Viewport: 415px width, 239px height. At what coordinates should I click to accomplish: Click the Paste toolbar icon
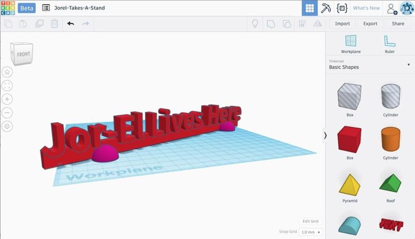click(x=23, y=24)
